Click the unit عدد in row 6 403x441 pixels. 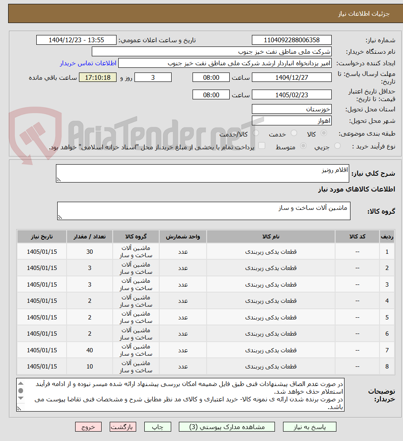[183, 334]
